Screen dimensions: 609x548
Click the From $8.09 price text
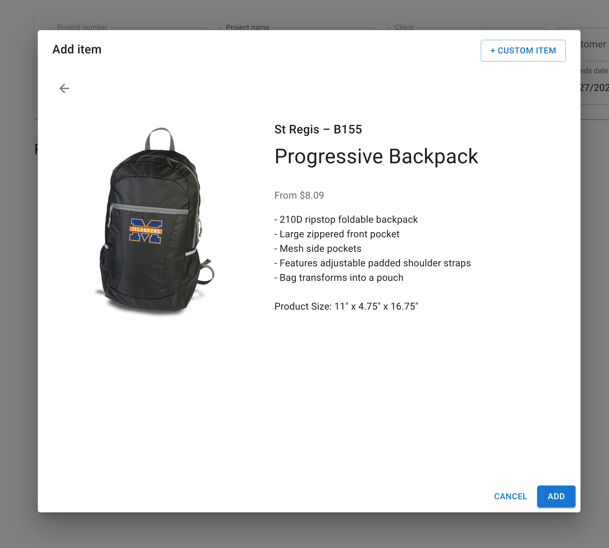point(299,195)
